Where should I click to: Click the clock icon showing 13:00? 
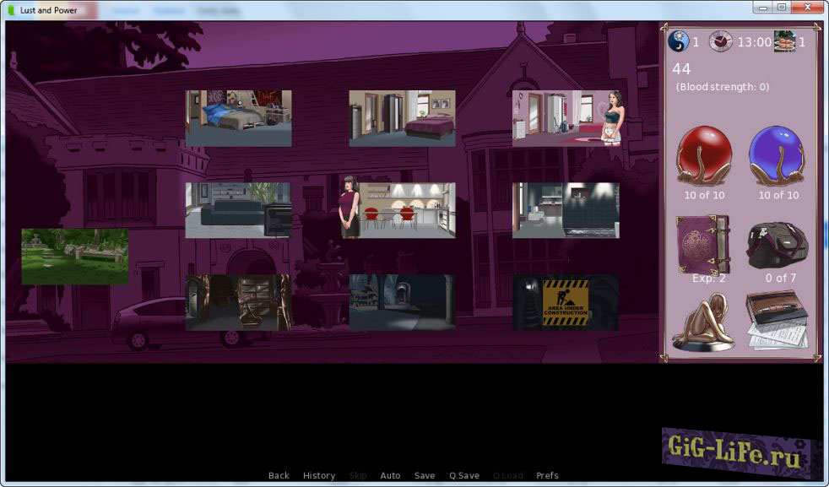(721, 41)
